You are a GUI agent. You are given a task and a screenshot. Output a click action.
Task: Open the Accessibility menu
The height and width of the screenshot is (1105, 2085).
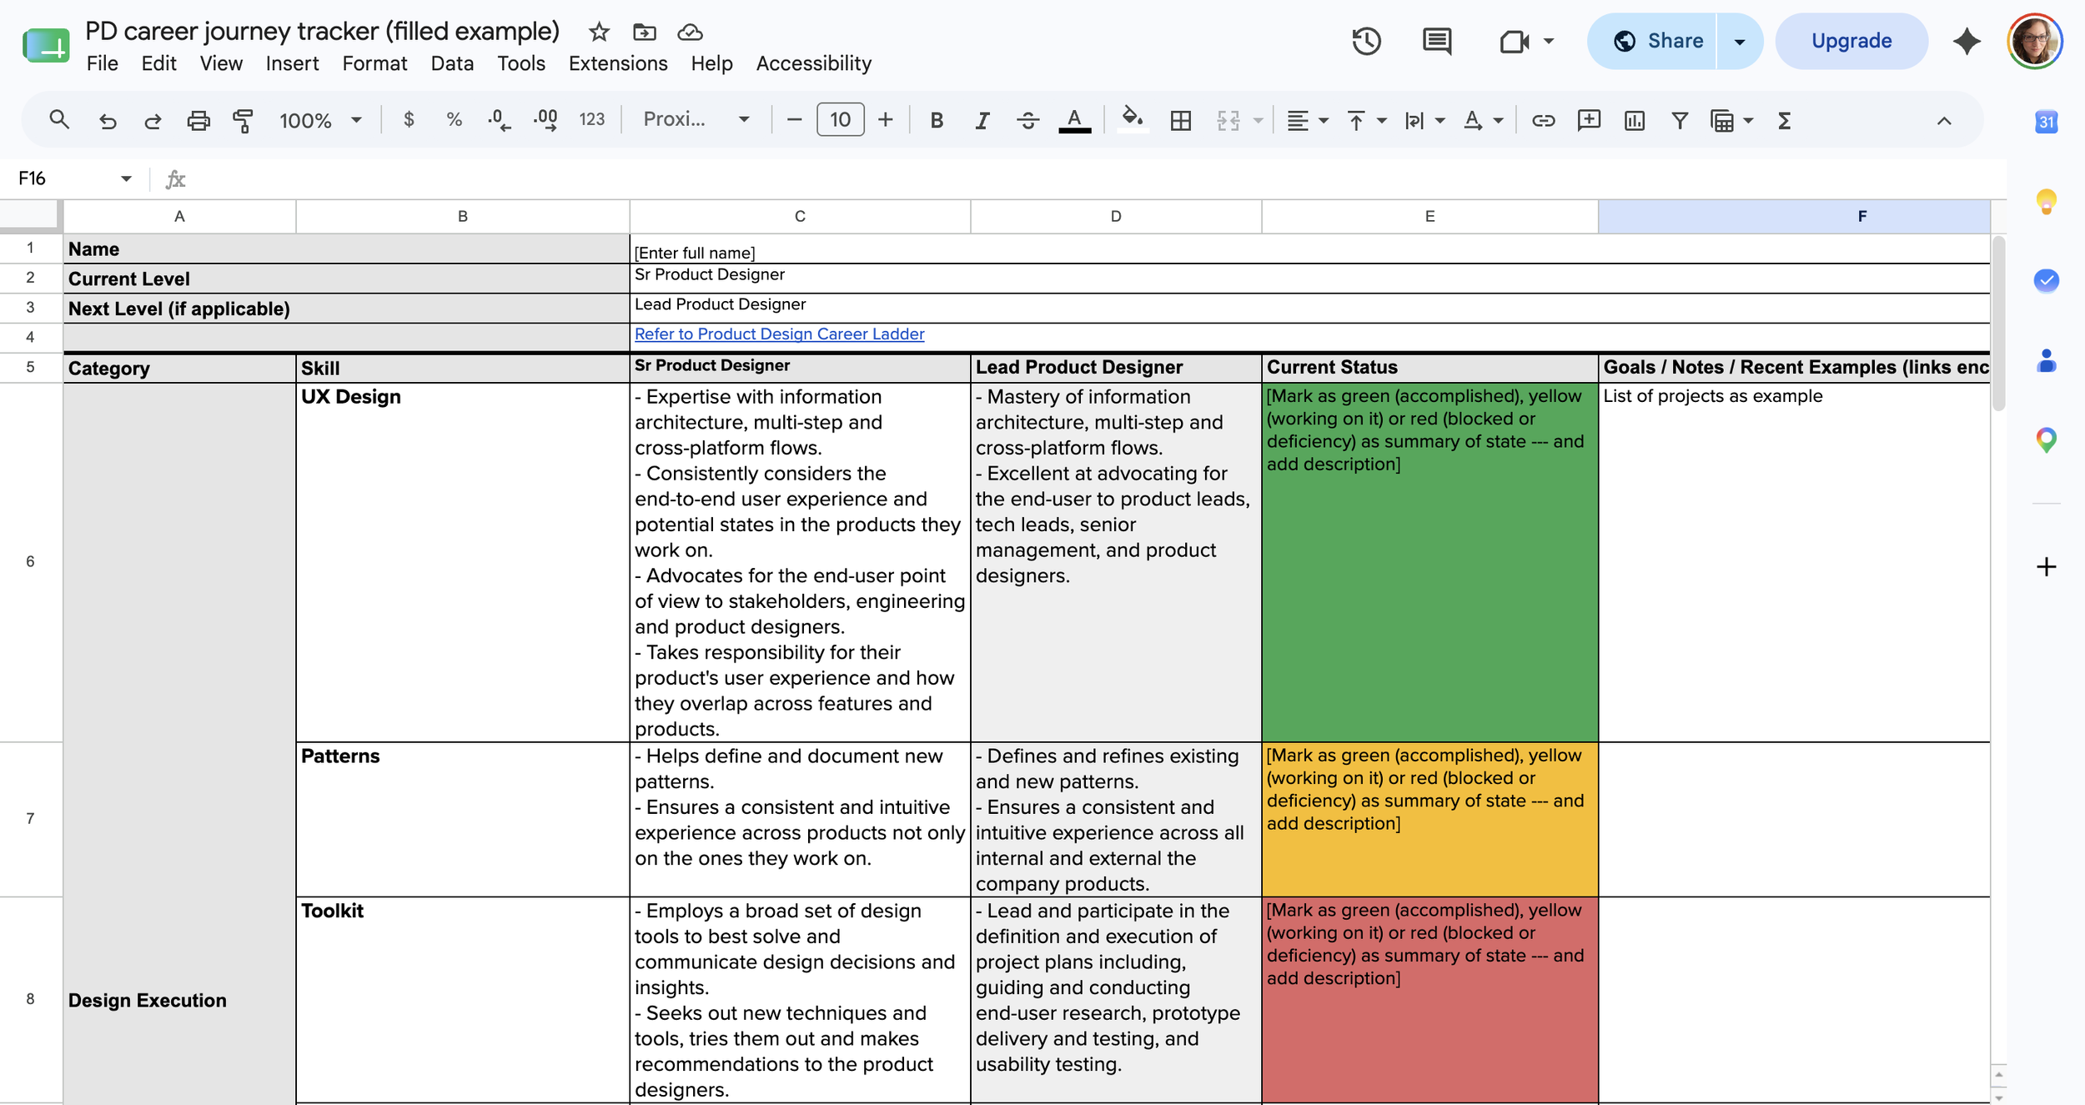tap(813, 63)
